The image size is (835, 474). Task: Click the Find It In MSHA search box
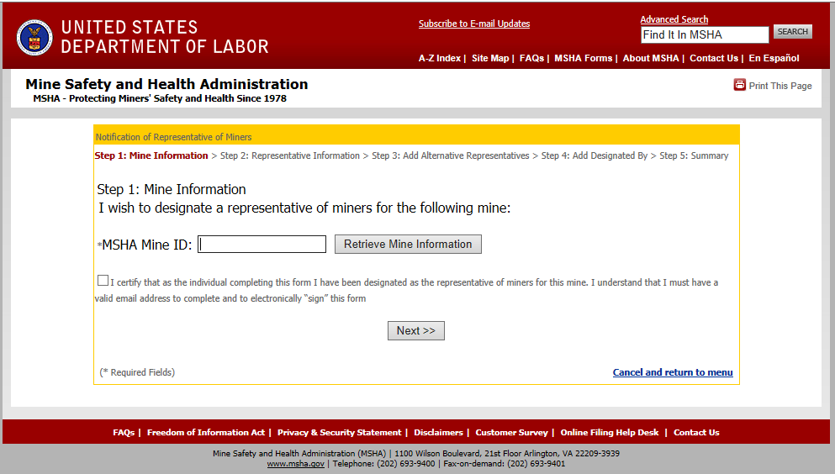coord(704,34)
